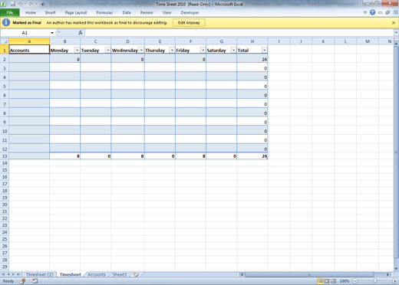Click the Name Box showing A1

[x=25, y=33]
